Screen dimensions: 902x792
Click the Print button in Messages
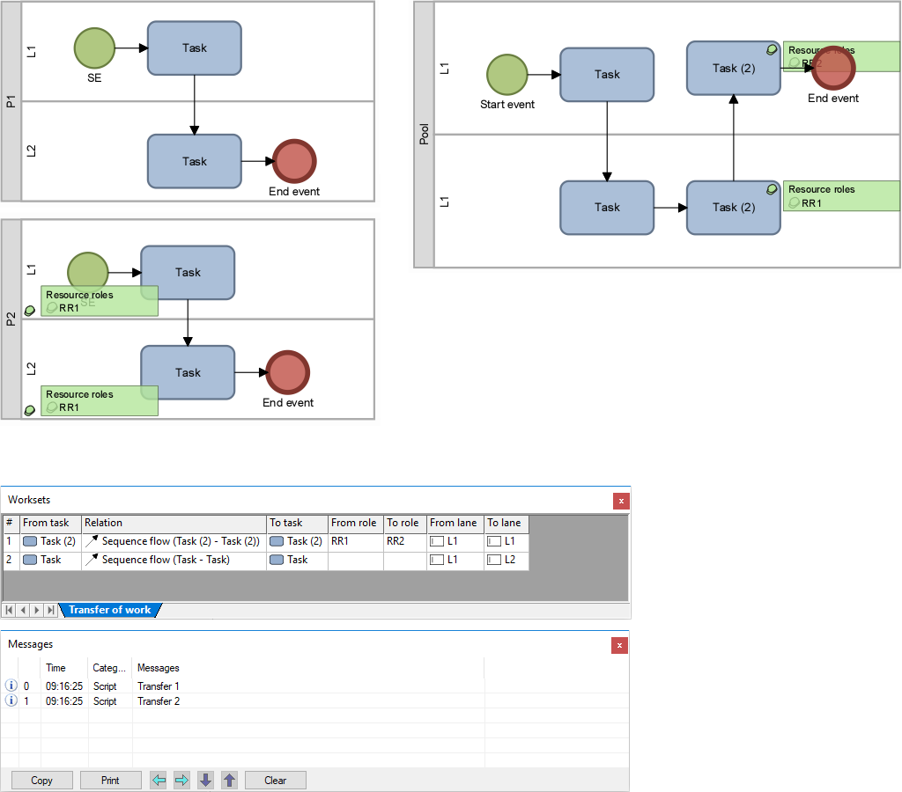pyautogui.click(x=110, y=780)
